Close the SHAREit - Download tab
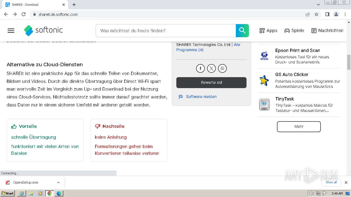The height and width of the screenshot is (197, 351). click(64, 5)
